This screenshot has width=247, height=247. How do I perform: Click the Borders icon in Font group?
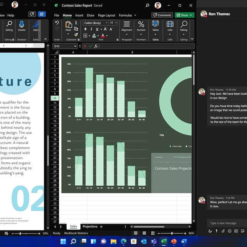[x=85, y=36]
